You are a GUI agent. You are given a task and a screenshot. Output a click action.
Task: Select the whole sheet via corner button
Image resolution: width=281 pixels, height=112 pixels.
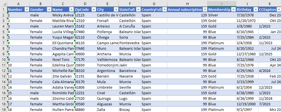(3, 3)
